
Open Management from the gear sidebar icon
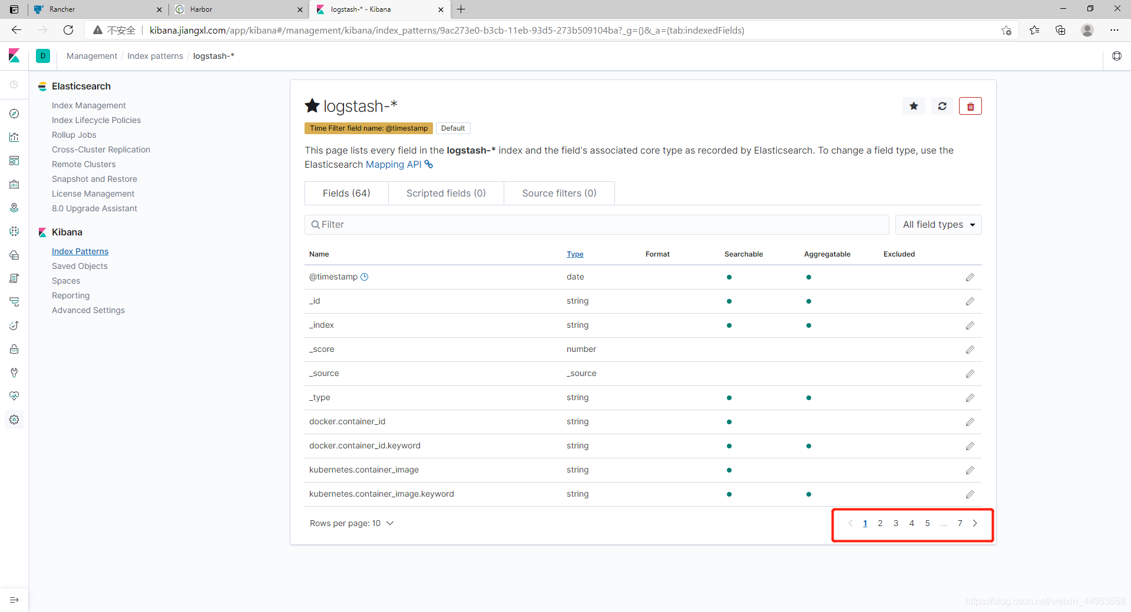(x=14, y=420)
